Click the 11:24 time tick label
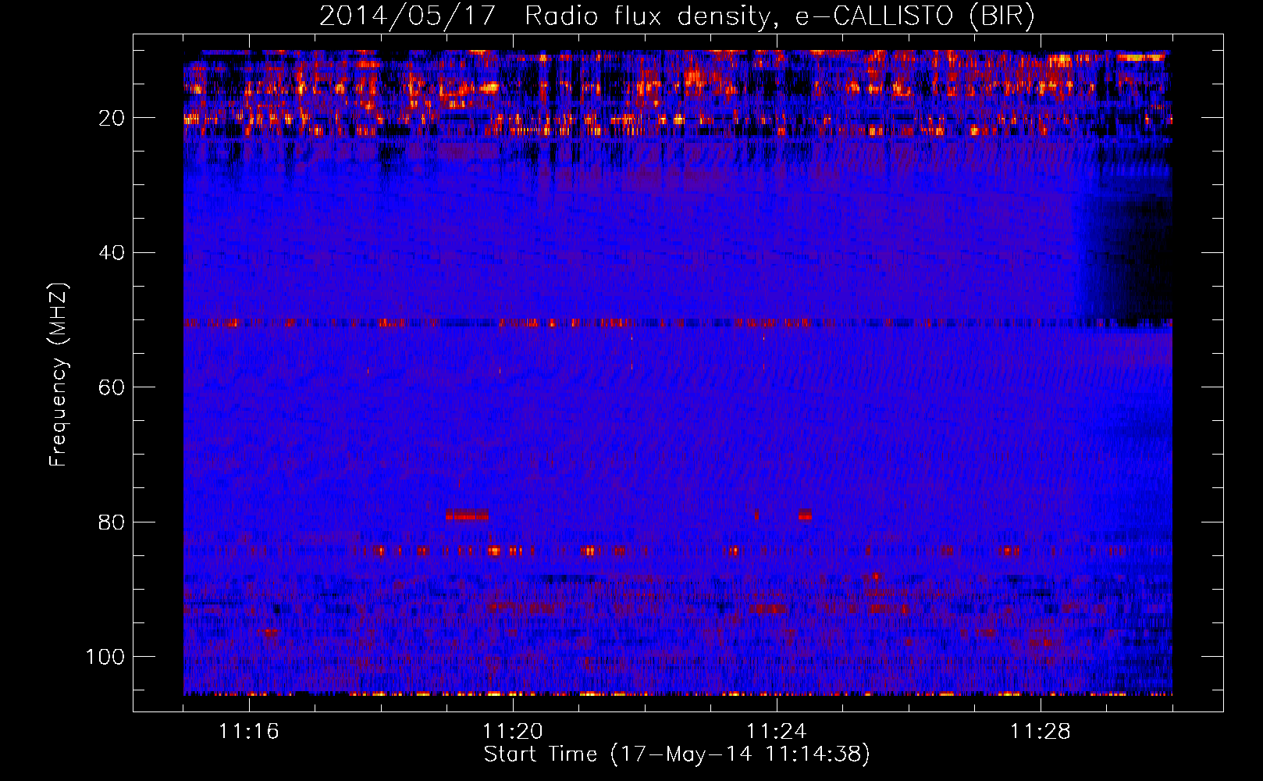1263x781 pixels. coord(777,731)
